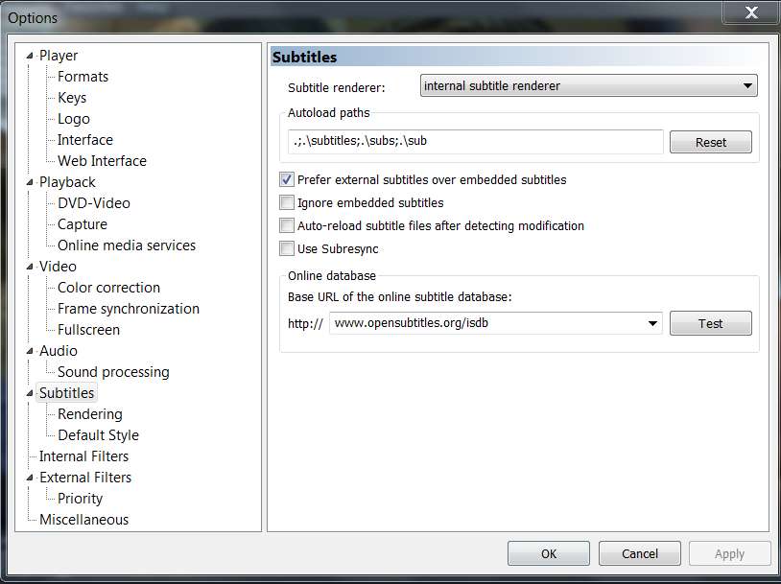Open the Web Interface settings page

tap(102, 161)
